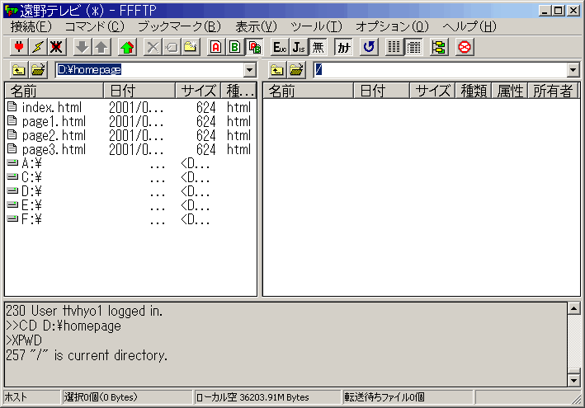Sort local files by 名前 column header

[x=54, y=91]
